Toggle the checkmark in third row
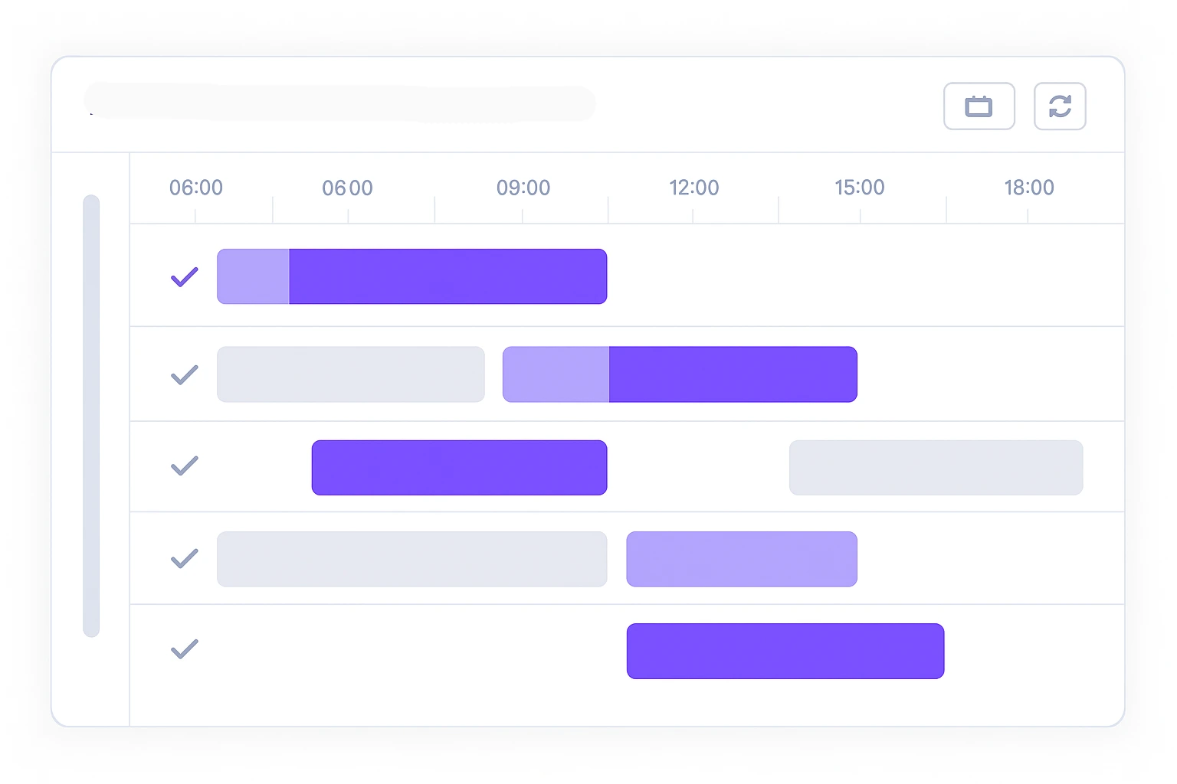This screenshot has width=1177, height=784. tap(184, 465)
